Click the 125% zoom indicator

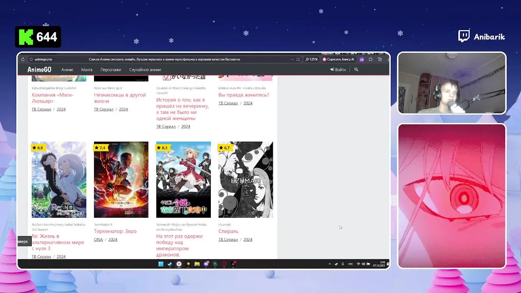311,59
